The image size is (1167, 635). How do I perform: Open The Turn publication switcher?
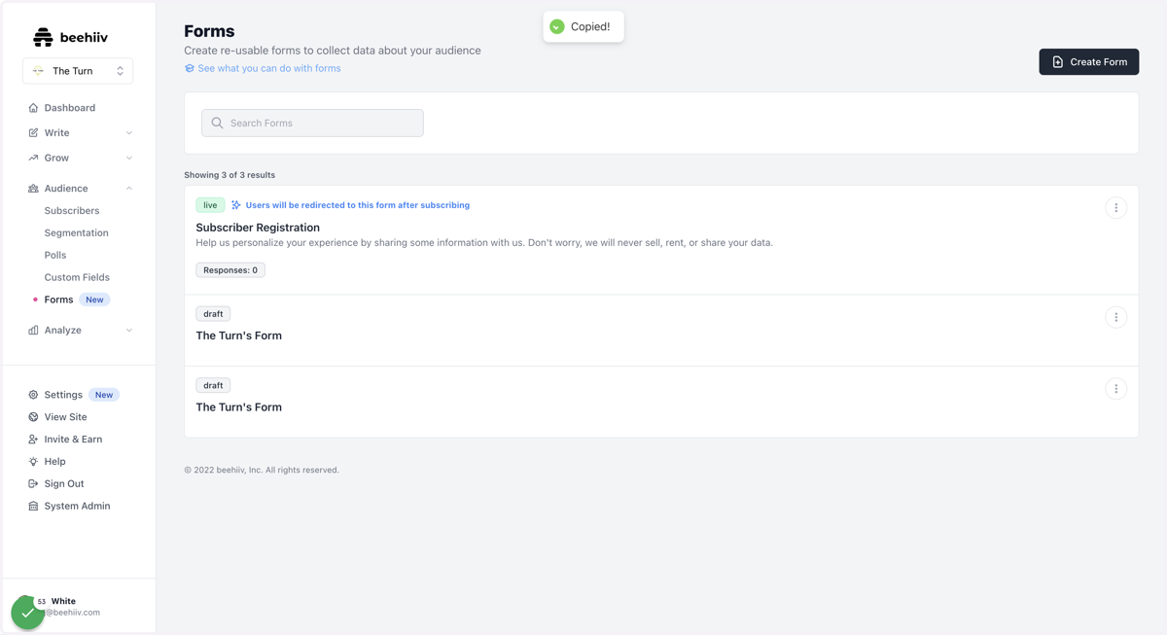(78, 71)
